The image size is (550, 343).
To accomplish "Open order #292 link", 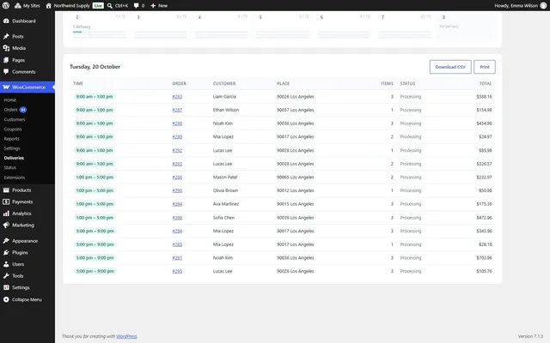I will tap(177, 151).
